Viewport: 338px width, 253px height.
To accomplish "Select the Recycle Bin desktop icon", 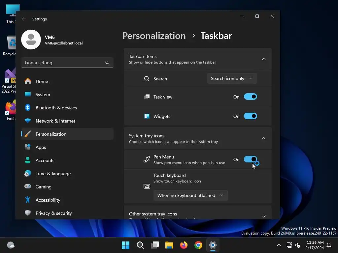I will (x=9, y=45).
